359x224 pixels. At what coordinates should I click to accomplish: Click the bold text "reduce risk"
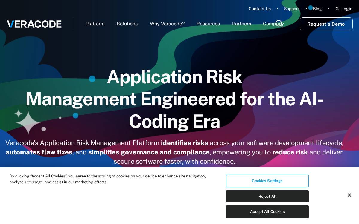pyautogui.click(x=290, y=152)
